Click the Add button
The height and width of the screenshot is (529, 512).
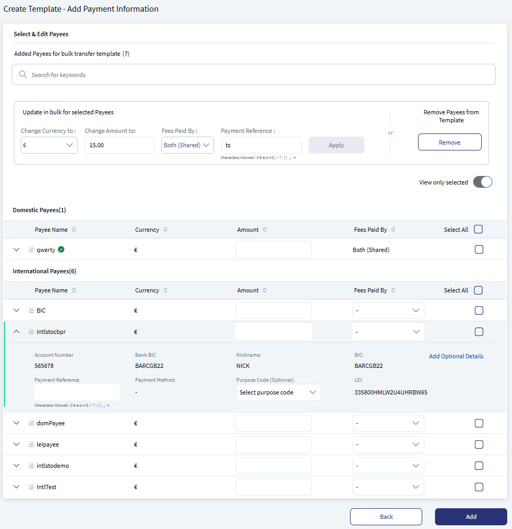click(471, 517)
